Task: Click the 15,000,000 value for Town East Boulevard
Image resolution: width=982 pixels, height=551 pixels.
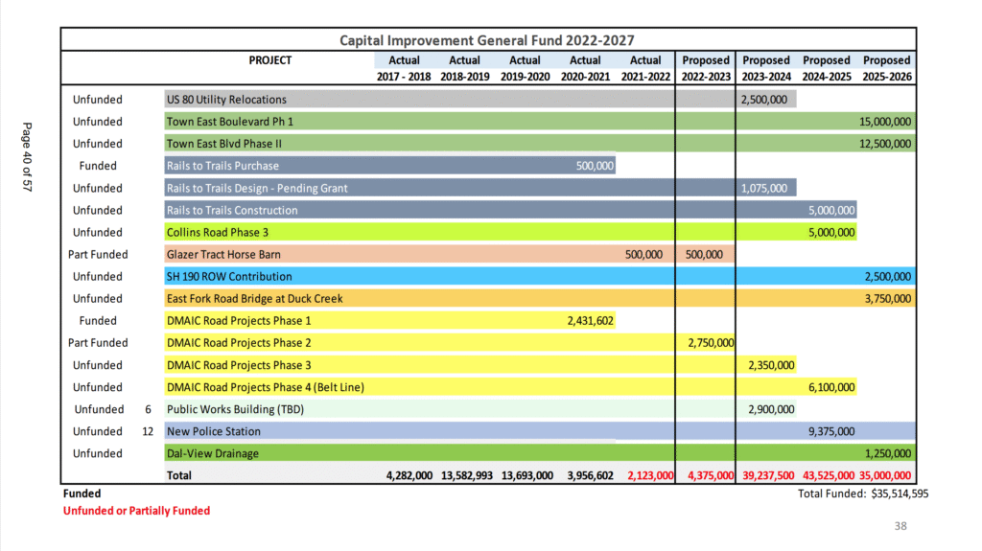Action: [x=885, y=122]
